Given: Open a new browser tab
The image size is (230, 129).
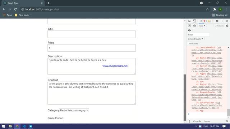Looking at the screenshot, I should (49, 3).
